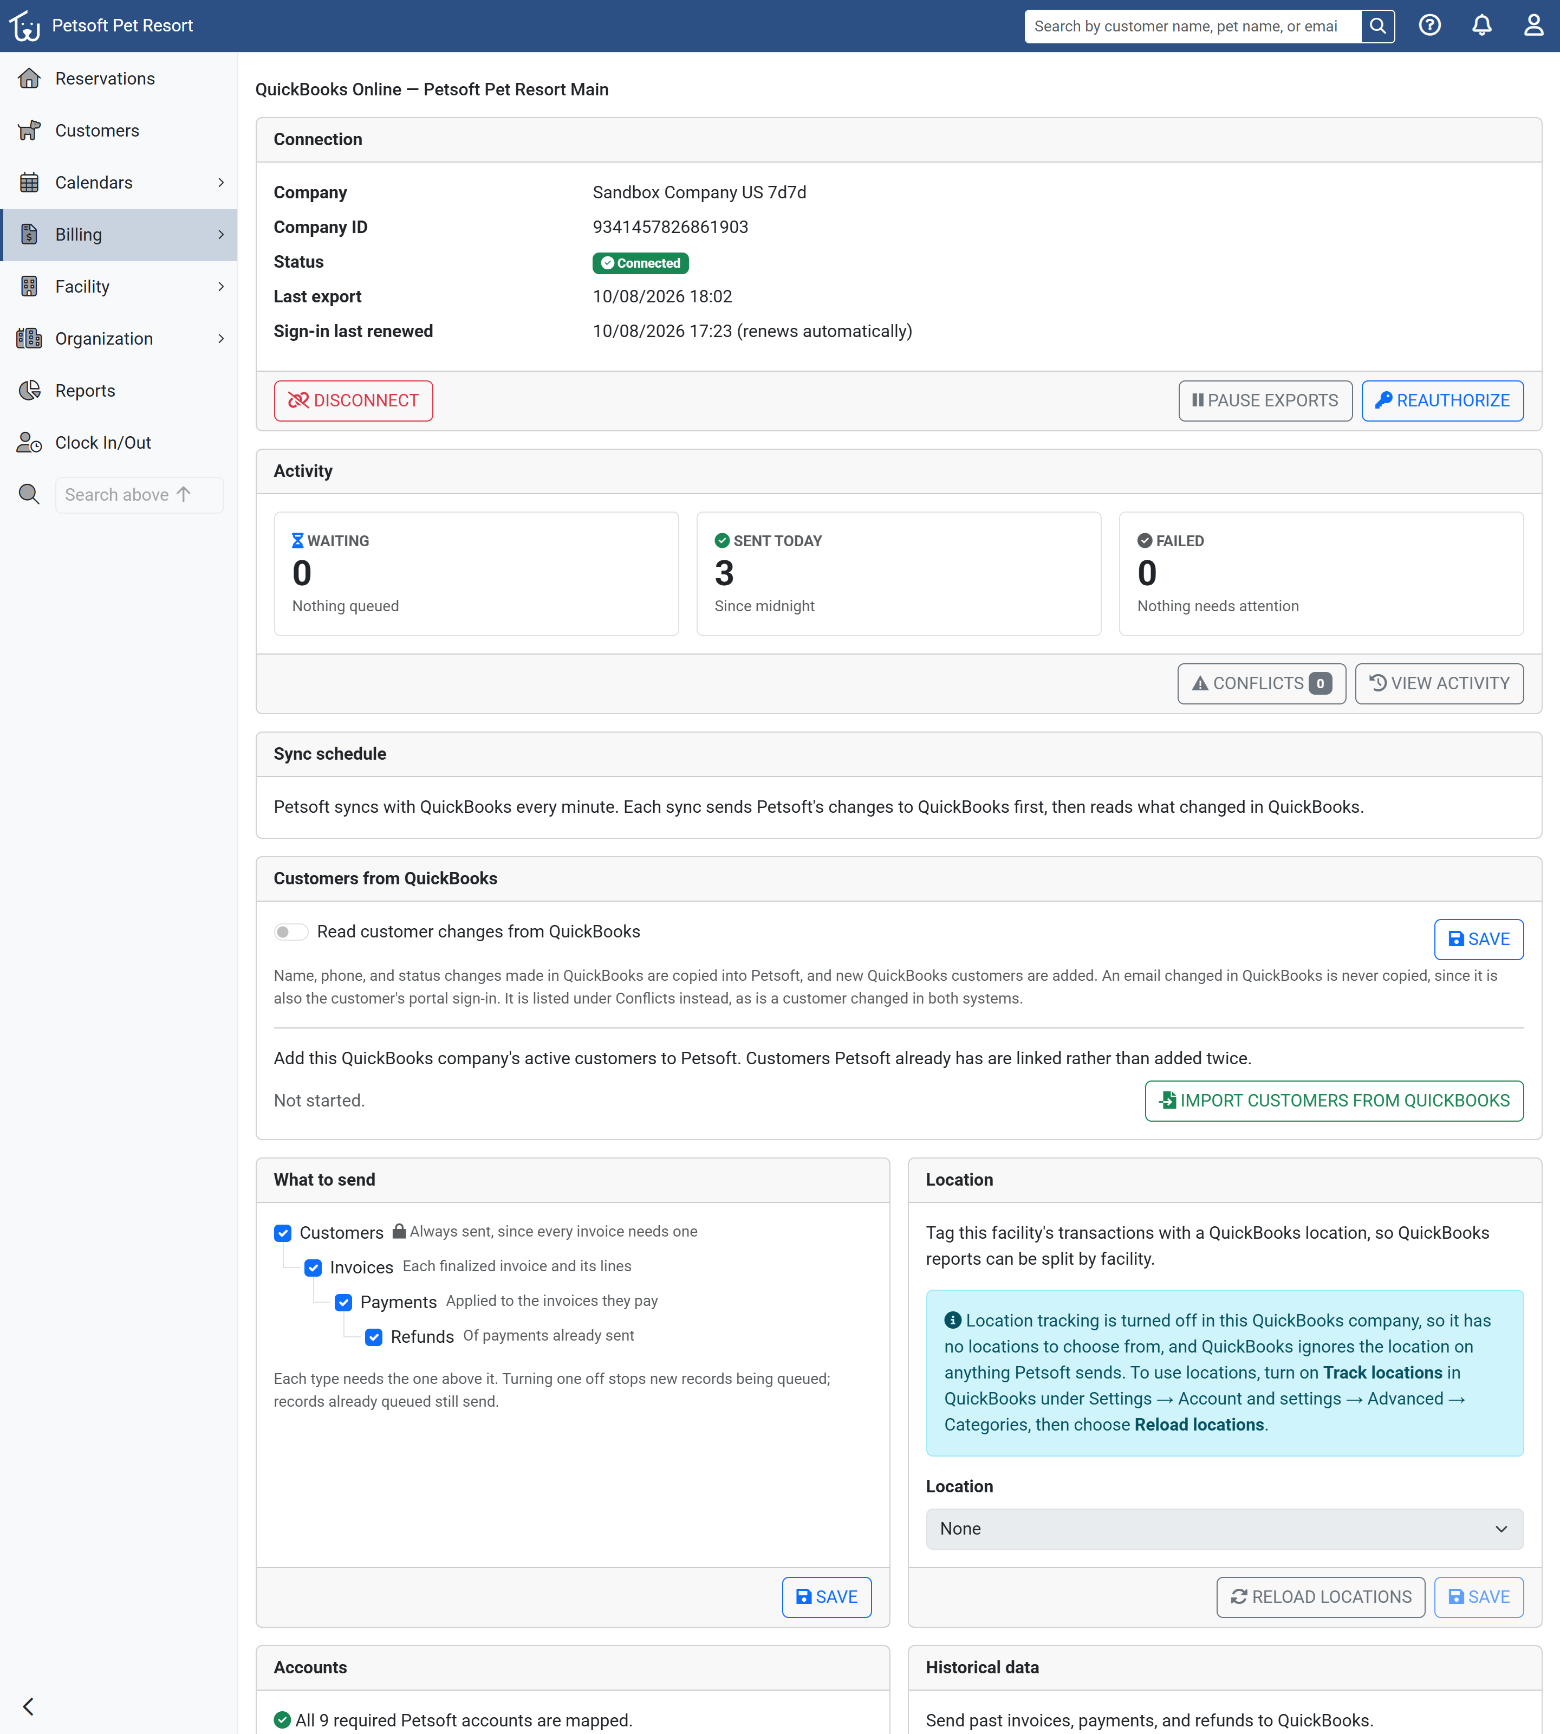The height and width of the screenshot is (1734, 1560).
Task: Click the info icon in location notice
Action: [x=952, y=1321]
